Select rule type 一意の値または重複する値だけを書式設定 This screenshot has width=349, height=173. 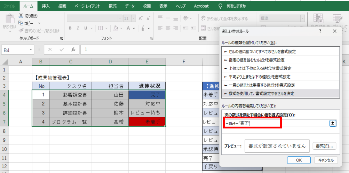point(260,85)
